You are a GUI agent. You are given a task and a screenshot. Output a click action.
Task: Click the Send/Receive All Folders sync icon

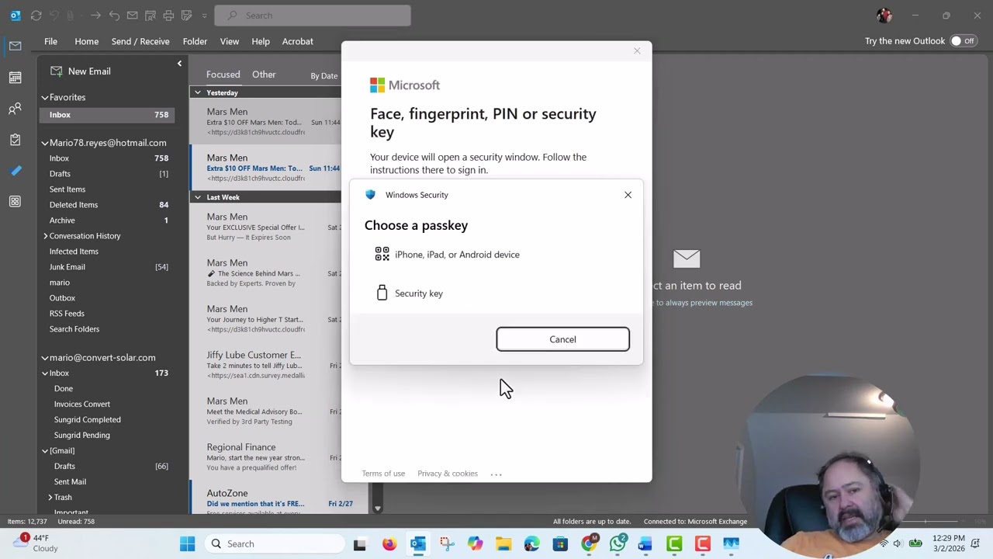tap(36, 16)
